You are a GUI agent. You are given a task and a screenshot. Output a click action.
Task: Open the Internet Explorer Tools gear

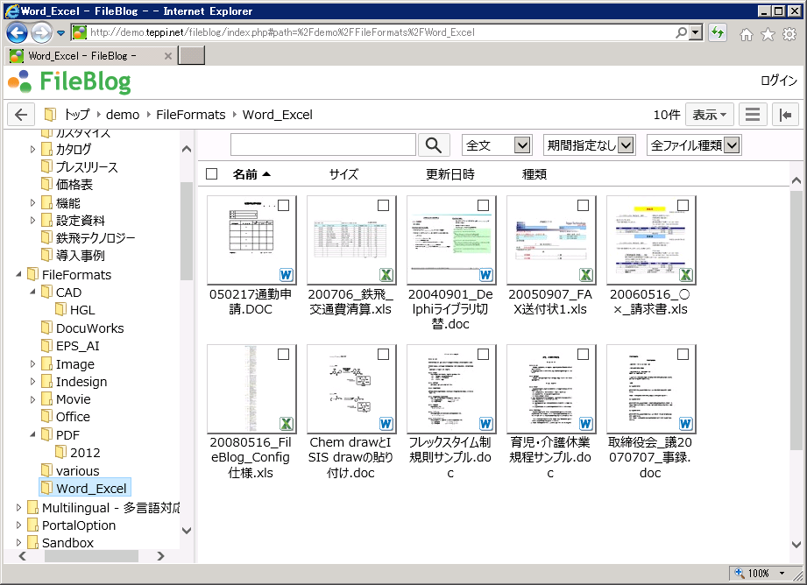tap(789, 34)
